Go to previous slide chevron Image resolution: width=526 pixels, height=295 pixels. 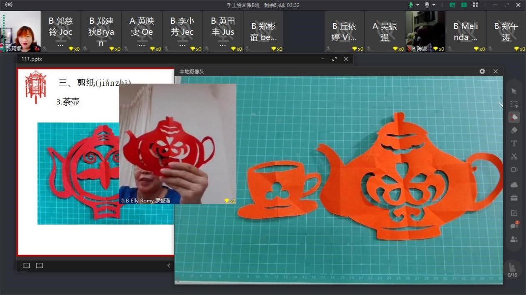[169, 265]
